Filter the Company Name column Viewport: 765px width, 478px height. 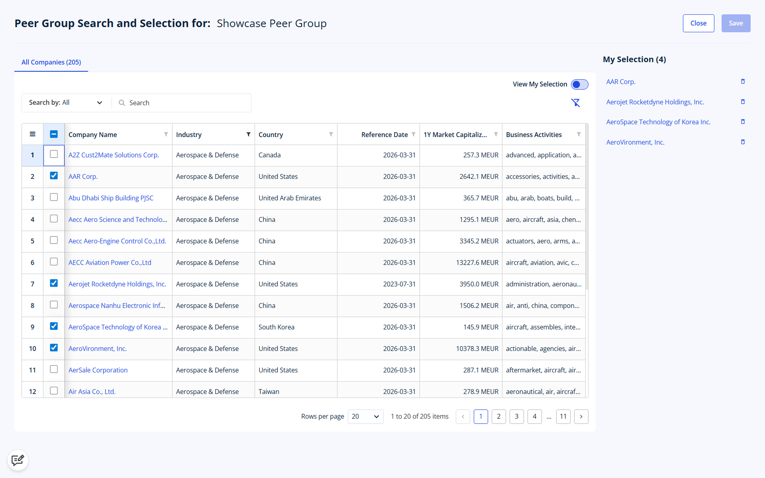click(166, 135)
